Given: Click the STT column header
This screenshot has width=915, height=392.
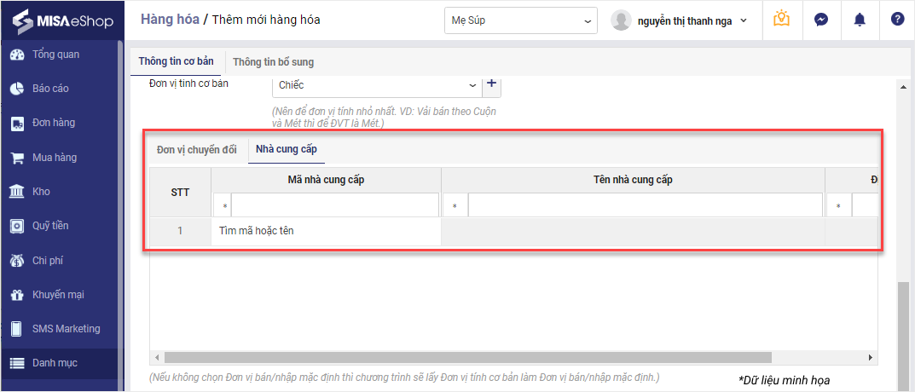Looking at the screenshot, I should 180,193.
